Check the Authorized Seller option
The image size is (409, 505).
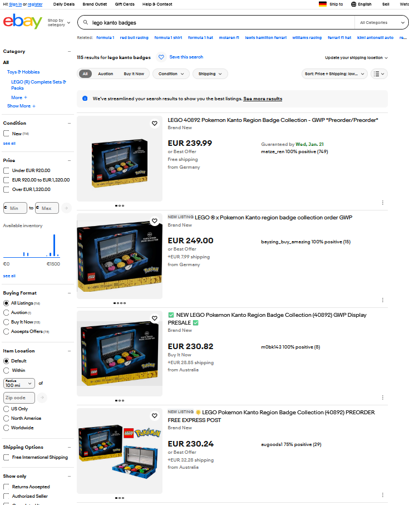(6, 496)
